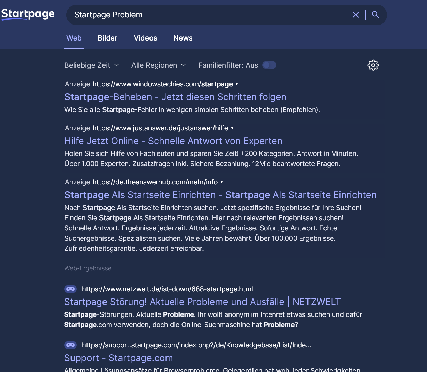Image resolution: width=427 pixels, height=372 pixels.
Task: Click the Startpage logo
Action: 28,14
